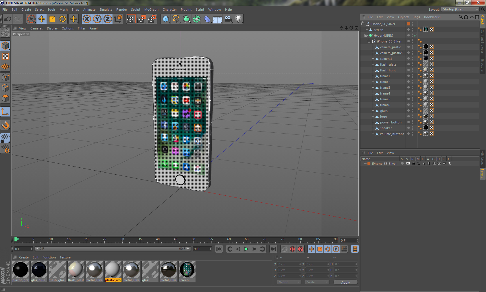Click Make Editable icon in left toolbar

(x=5, y=32)
